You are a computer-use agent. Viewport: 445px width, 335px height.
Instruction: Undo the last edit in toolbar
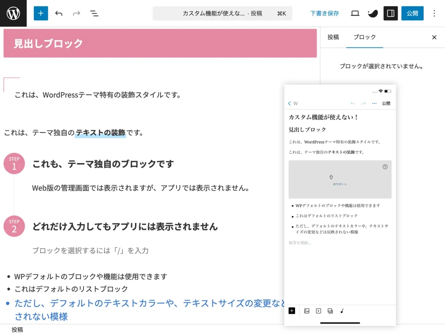(59, 13)
